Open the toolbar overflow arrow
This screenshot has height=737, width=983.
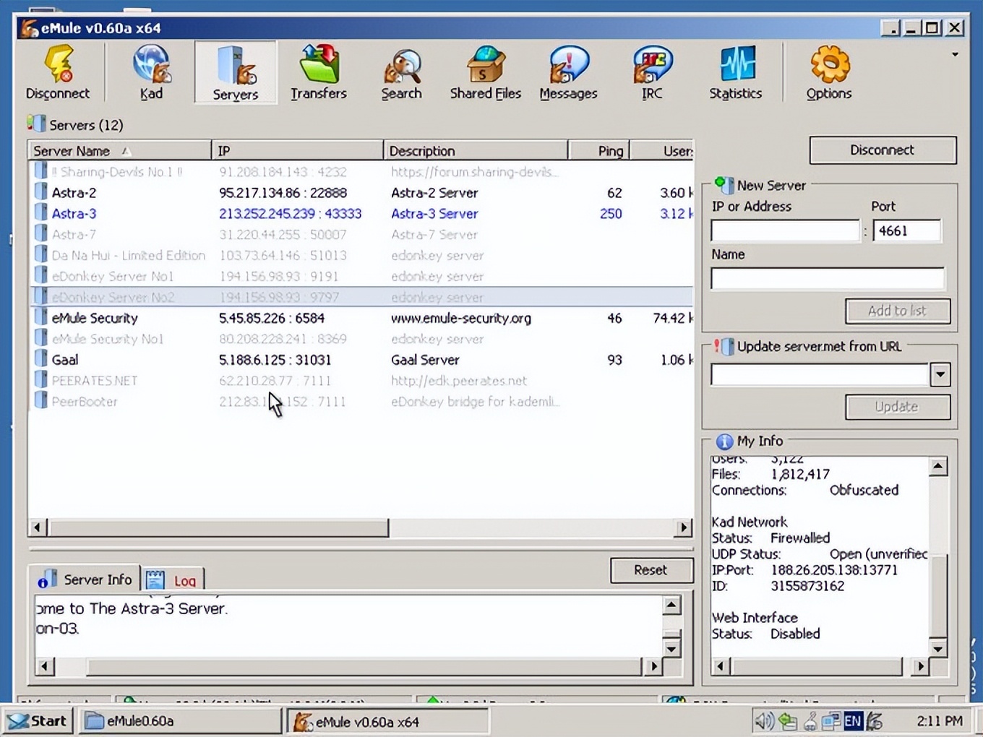coord(956,53)
